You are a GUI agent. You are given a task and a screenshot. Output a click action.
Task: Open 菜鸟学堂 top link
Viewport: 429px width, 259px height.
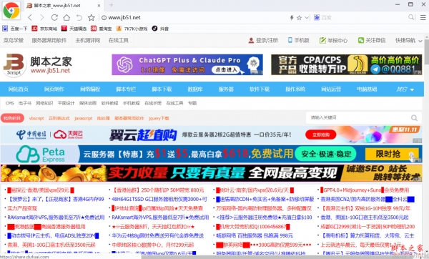pos(14,41)
